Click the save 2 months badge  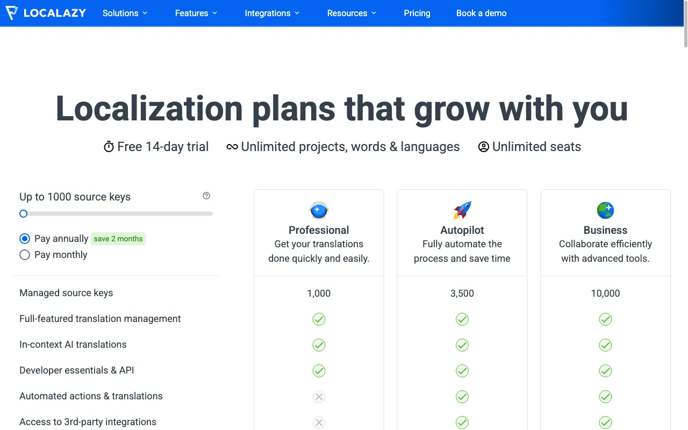(118, 239)
